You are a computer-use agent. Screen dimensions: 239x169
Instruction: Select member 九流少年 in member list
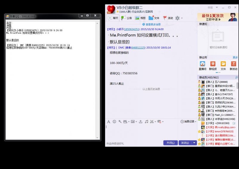click(217, 107)
